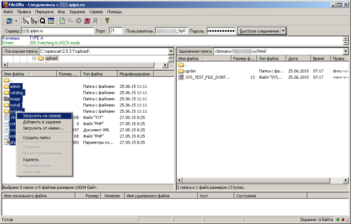Click the Cancel current operation icon
The height and width of the screenshot is (224, 351).
(x=79, y=21)
